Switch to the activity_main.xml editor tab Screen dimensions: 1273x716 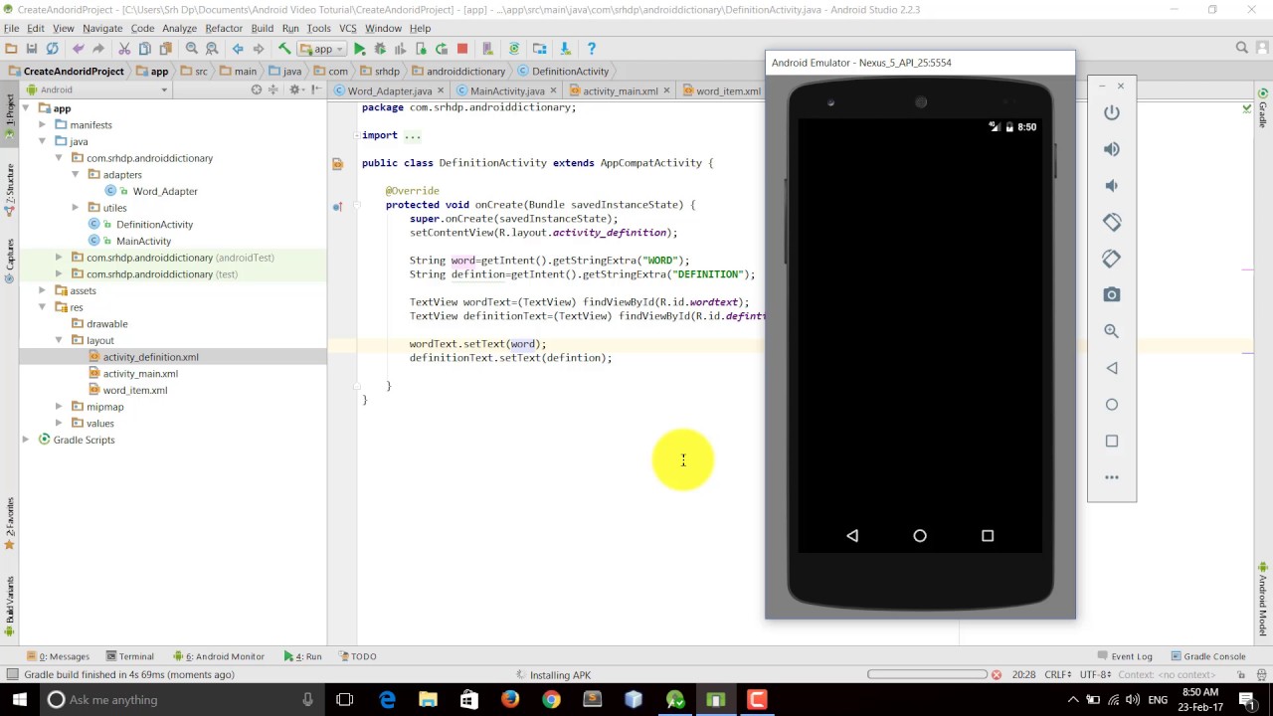(620, 90)
